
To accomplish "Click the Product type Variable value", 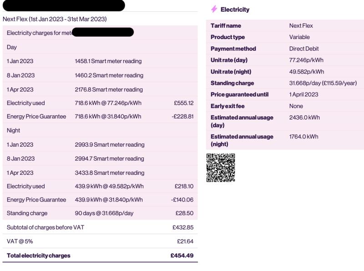I will tap(299, 37).
